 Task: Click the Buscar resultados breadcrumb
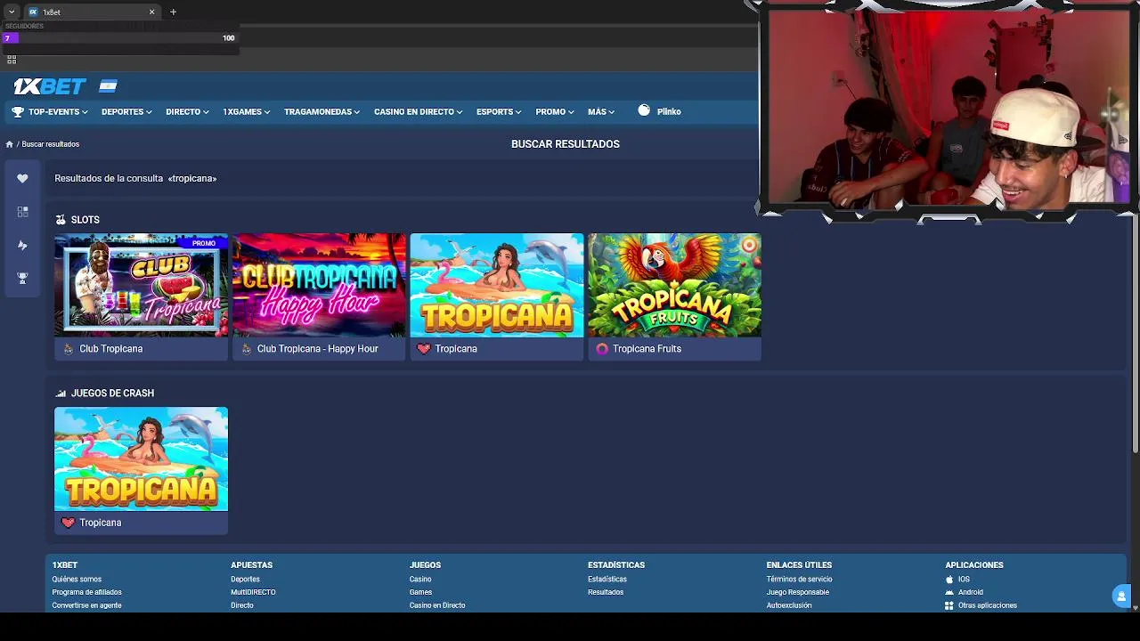coord(51,144)
